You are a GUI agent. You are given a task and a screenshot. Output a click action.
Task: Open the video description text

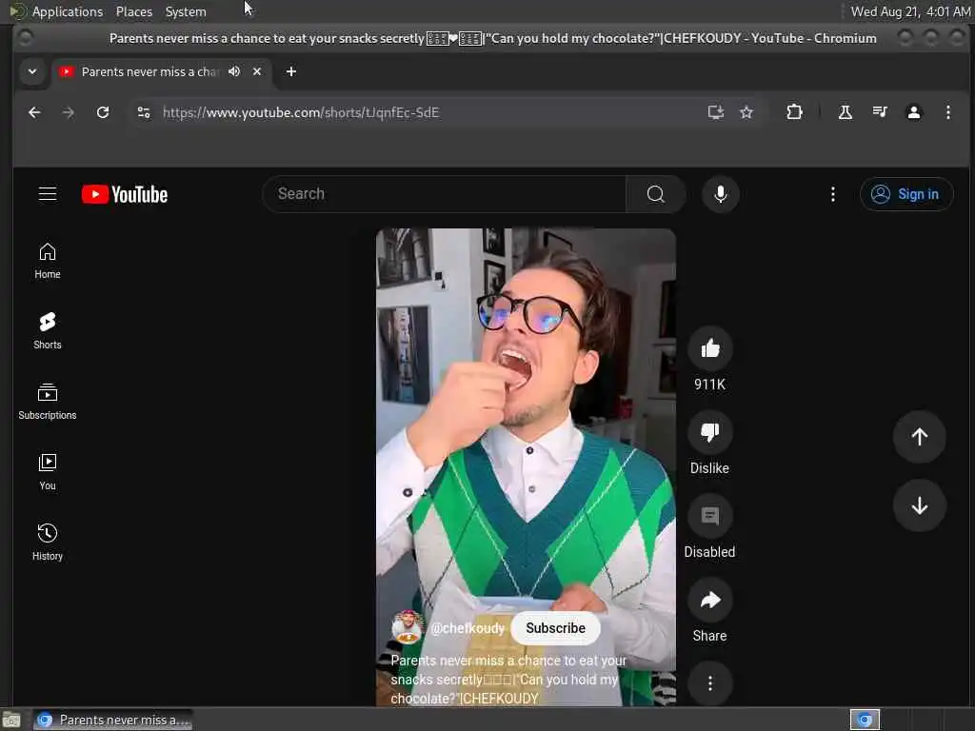point(508,680)
